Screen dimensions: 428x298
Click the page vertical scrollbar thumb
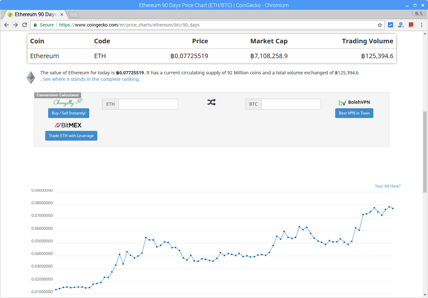tap(425, 152)
